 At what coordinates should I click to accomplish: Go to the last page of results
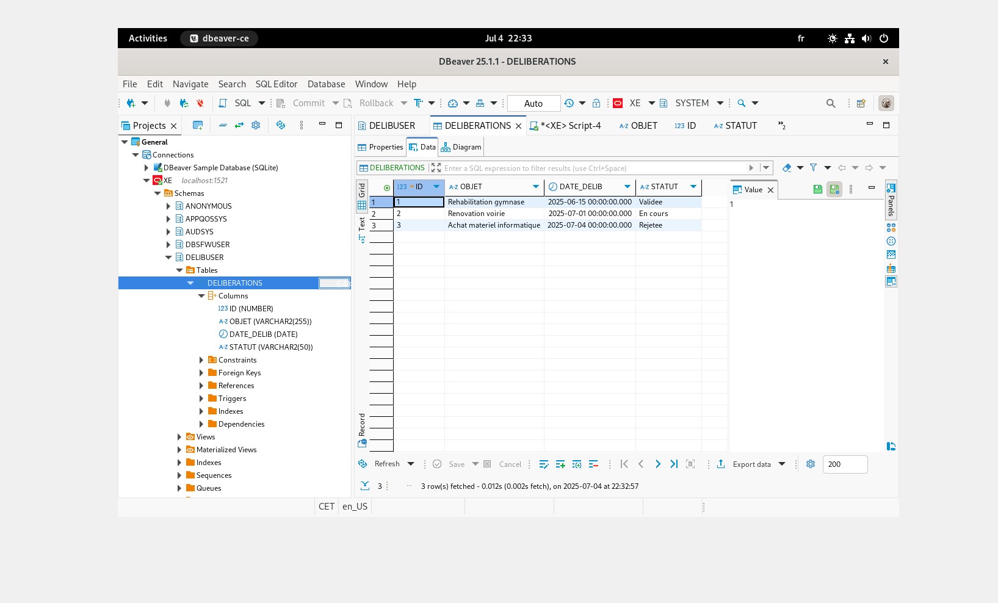[674, 464]
